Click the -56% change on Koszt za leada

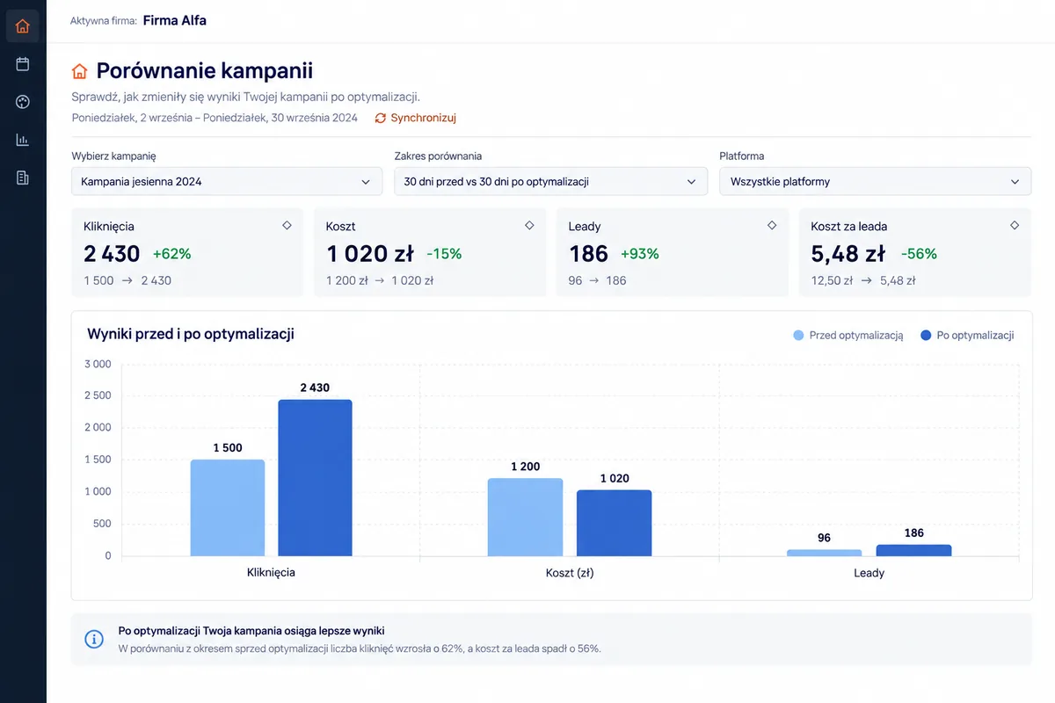click(x=919, y=254)
